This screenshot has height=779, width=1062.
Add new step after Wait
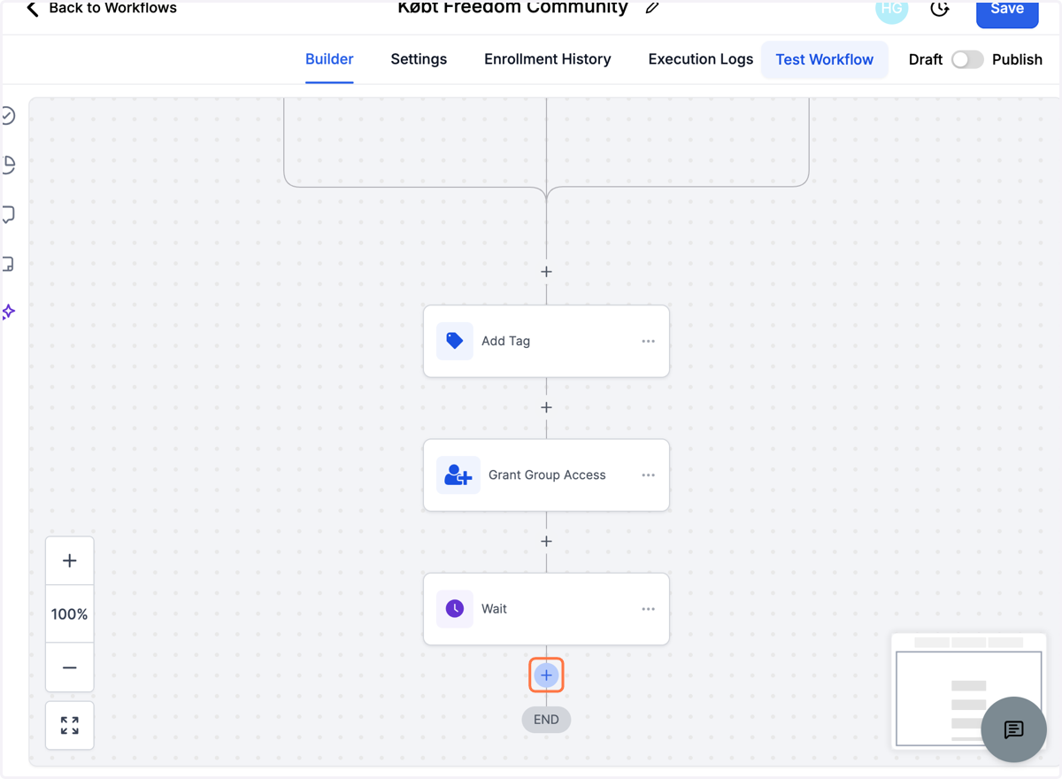coord(546,675)
